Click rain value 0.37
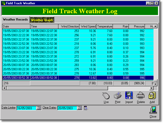 126,52
